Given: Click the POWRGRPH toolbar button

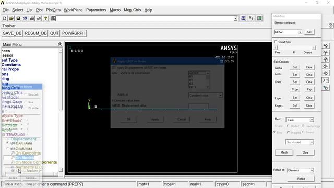Looking at the screenshot, I should [x=74, y=33].
